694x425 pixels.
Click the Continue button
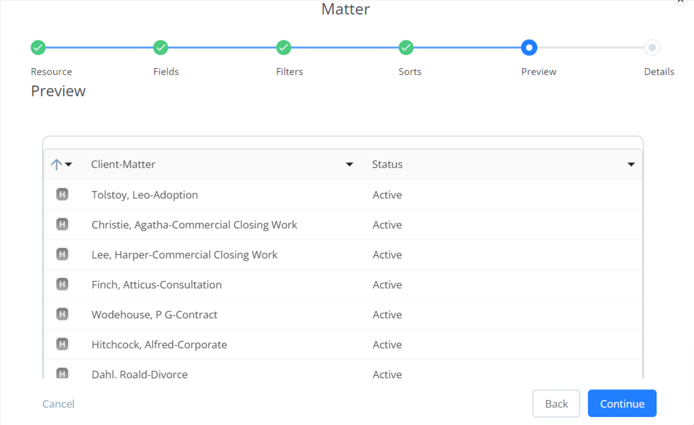[622, 403]
